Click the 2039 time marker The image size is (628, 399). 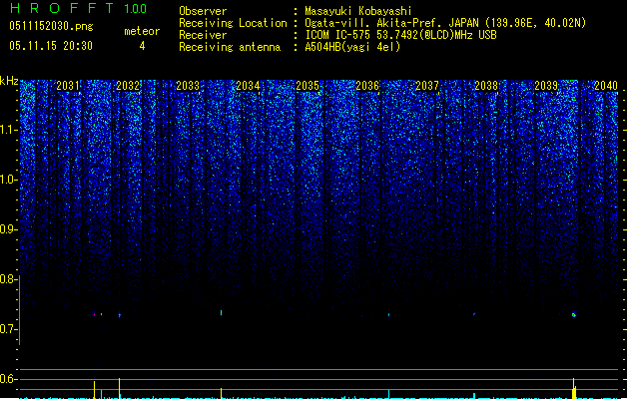coord(546,86)
